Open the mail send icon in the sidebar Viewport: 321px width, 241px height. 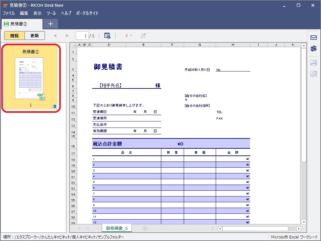click(x=313, y=38)
